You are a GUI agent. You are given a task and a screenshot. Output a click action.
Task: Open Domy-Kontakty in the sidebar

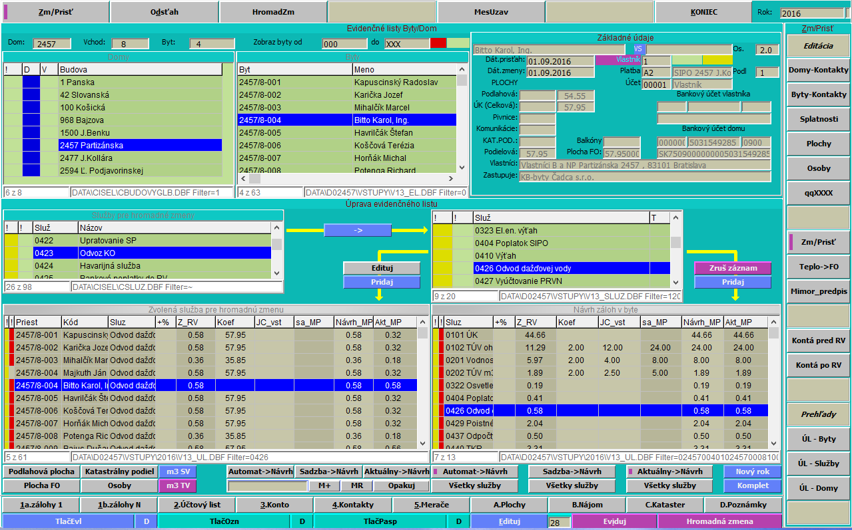click(x=818, y=70)
